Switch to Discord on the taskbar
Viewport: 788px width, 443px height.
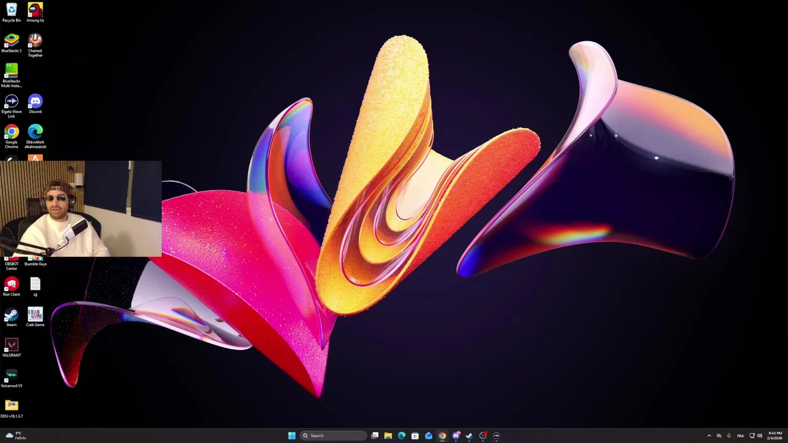tap(456, 436)
